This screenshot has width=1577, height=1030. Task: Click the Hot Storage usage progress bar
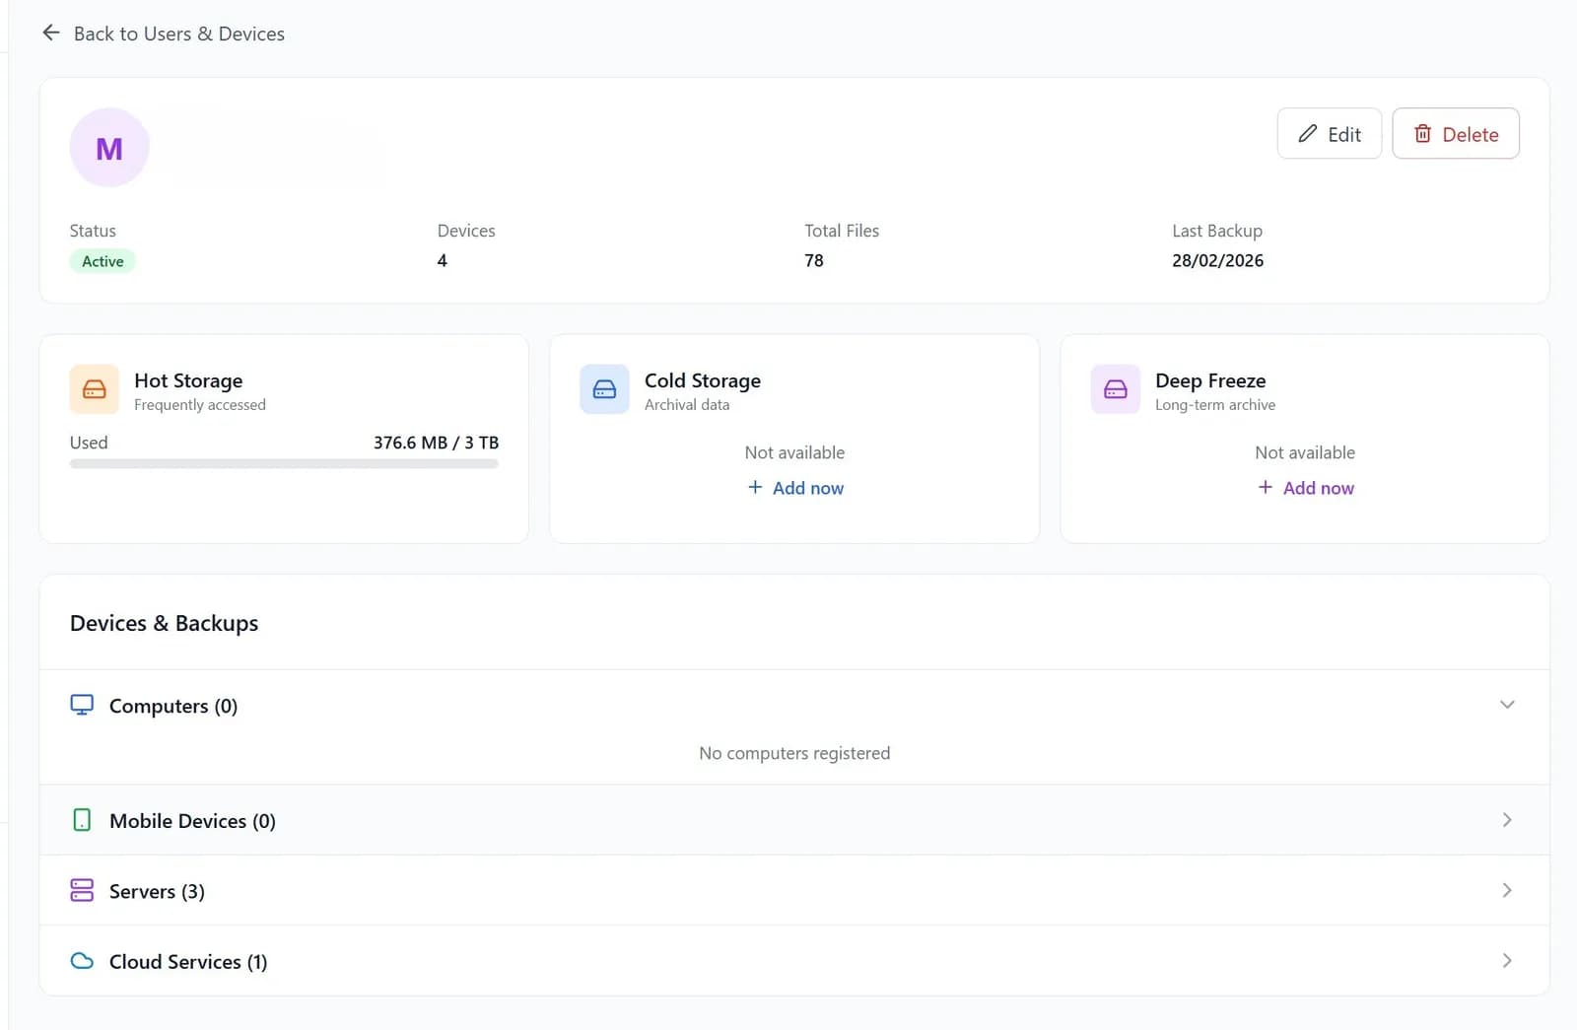click(283, 463)
